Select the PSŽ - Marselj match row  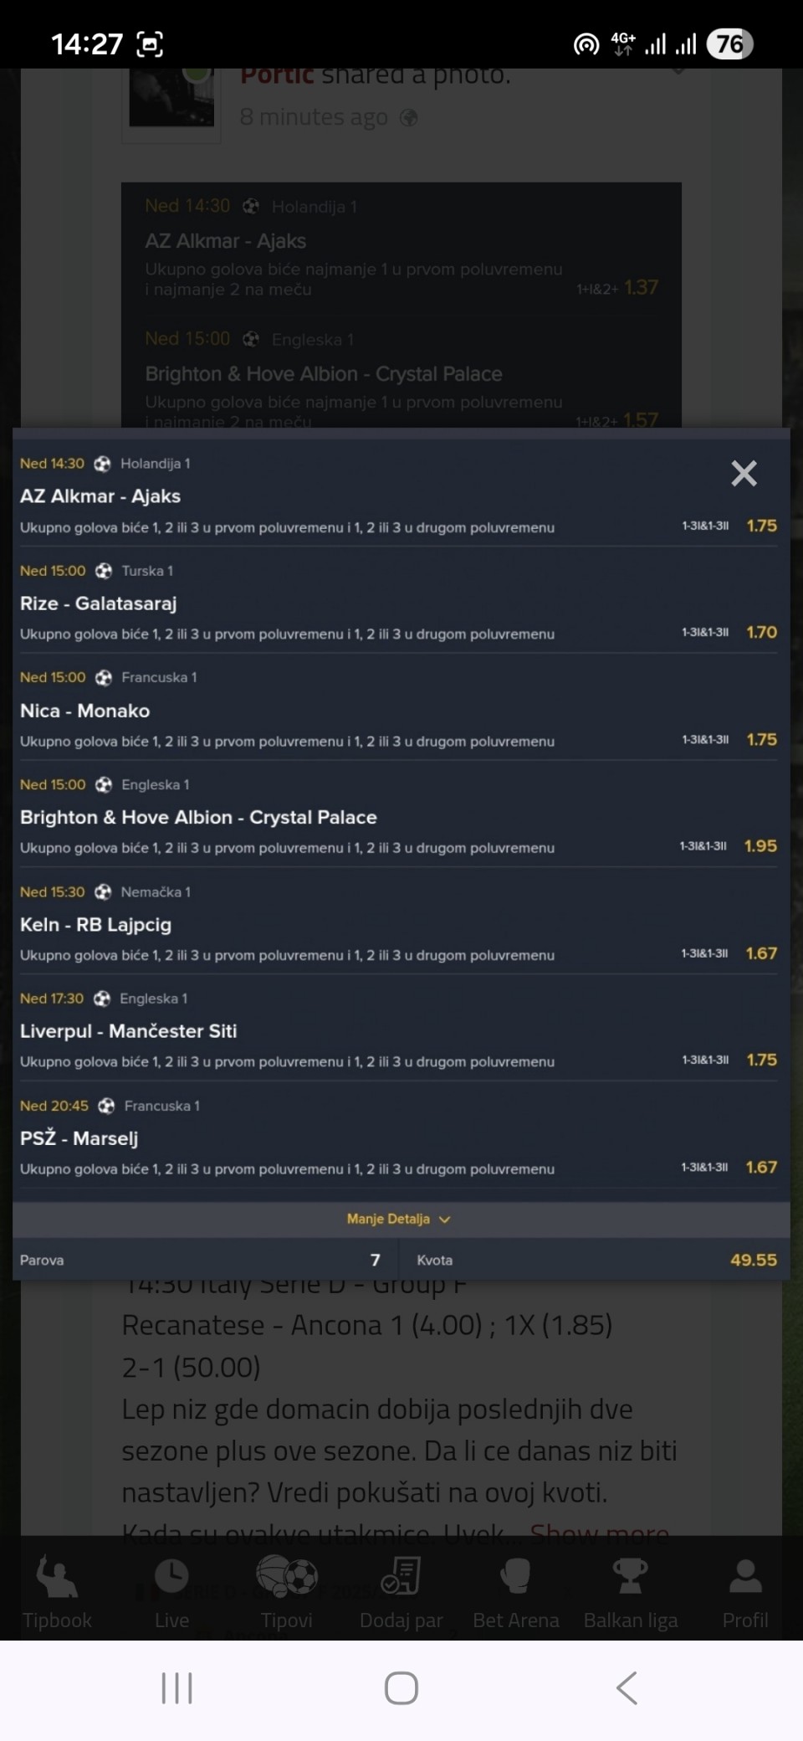(x=79, y=1138)
